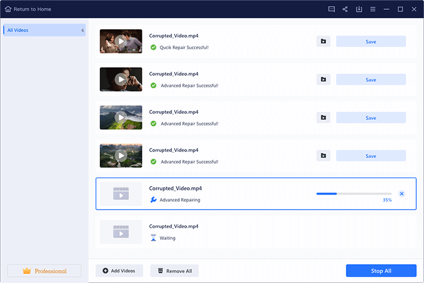This screenshot has height=283, width=424.
Task: Select All Videos in the sidebar
Action: (44, 30)
